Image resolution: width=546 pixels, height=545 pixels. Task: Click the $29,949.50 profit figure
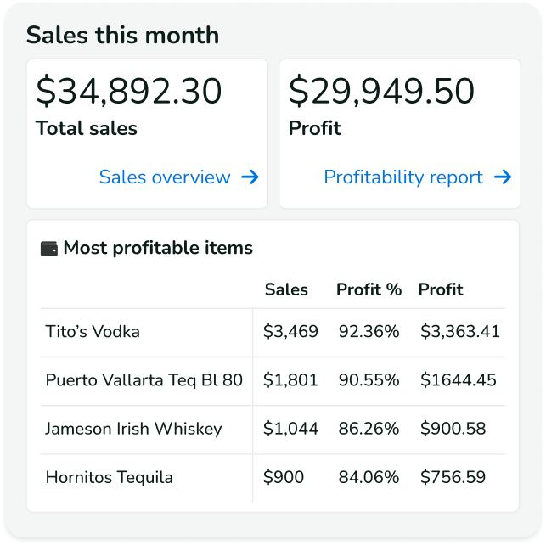(380, 92)
